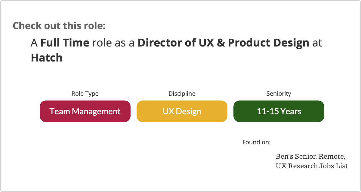Click the "Discipline" label

pyautogui.click(x=182, y=94)
